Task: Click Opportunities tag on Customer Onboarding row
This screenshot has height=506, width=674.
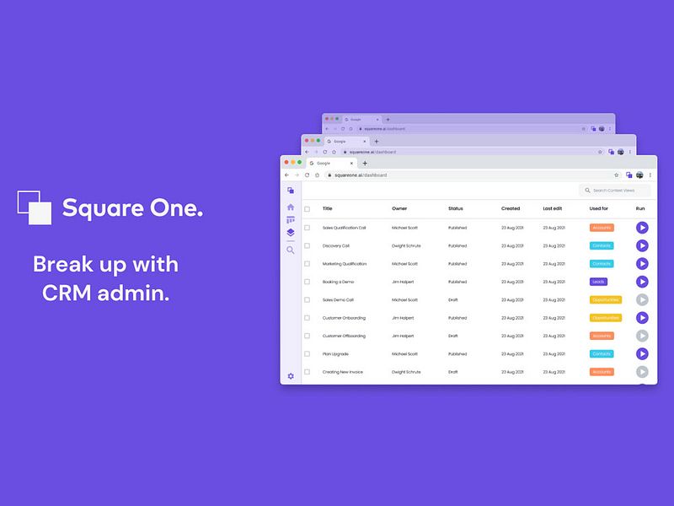Action: 605,318
